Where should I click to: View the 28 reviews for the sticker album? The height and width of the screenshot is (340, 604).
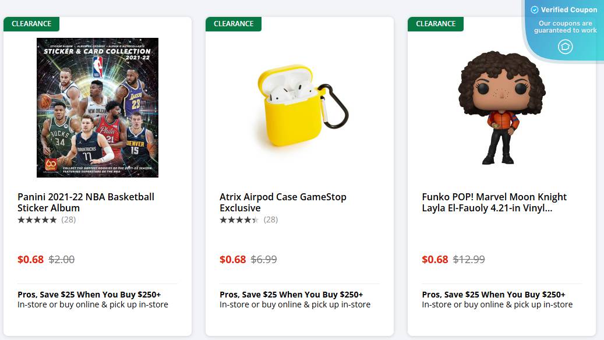click(x=69, y=220)
